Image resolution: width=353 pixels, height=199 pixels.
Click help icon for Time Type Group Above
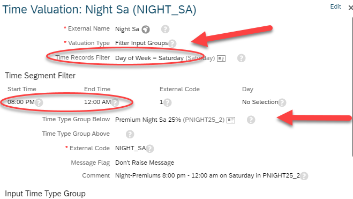130,134
